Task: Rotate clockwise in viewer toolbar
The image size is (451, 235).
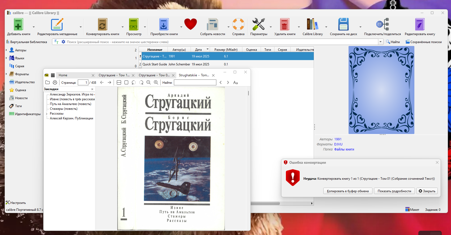Action: (x=141, y=82)
